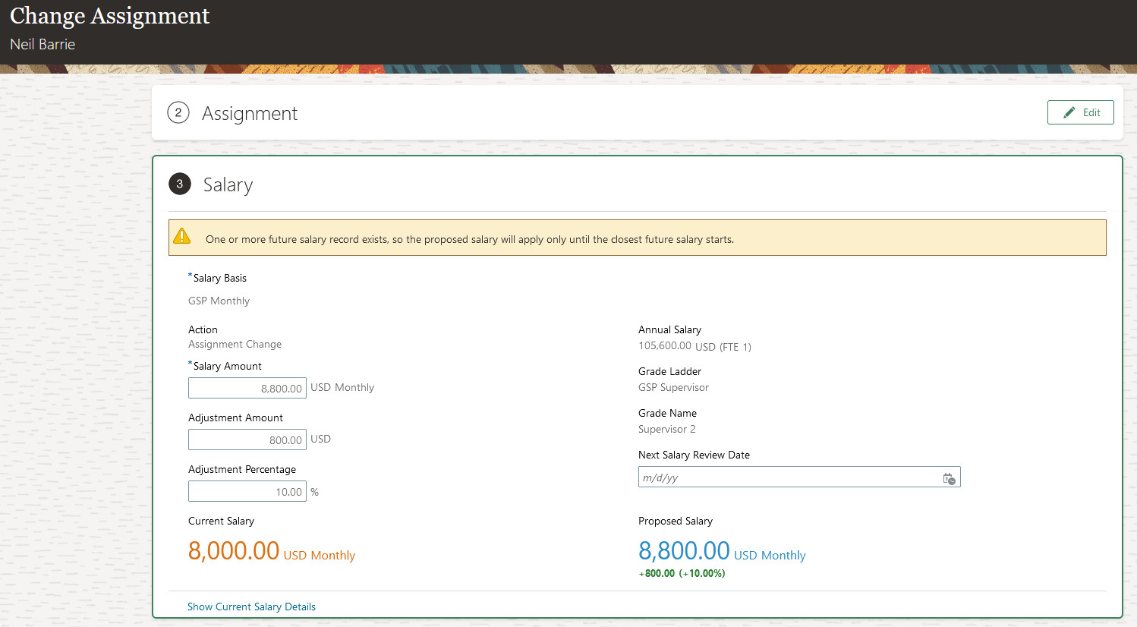1137x627 pixels.
Task: Click the Adjustment Percentage label
Action: [242, 469]
